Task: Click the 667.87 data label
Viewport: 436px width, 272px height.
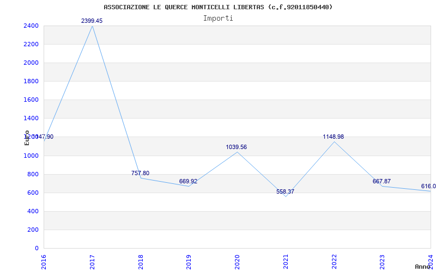Action: [381, 181]
